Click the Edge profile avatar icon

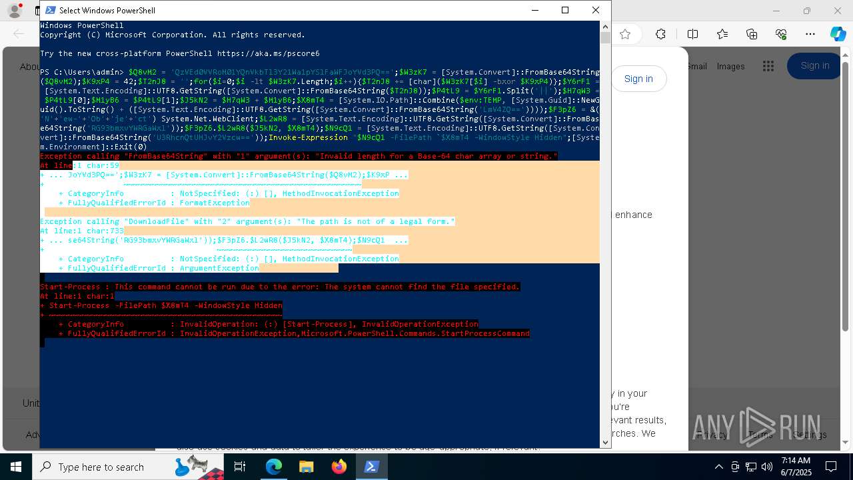click(15, 11)
